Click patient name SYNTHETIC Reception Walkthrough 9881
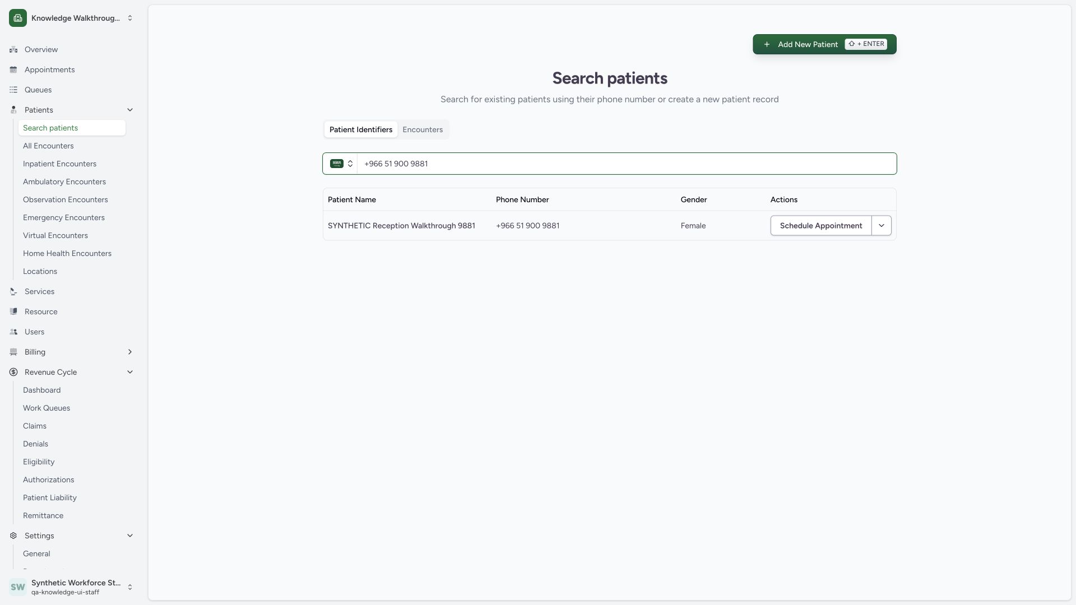 tap(401, 226)
